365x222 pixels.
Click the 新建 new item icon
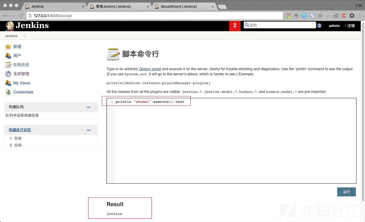tap(8, 47)
